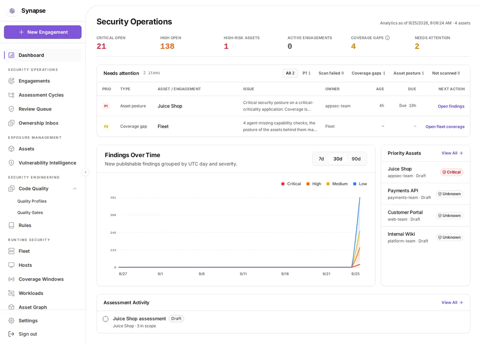This screenshot has height=344, width=481.
Task: Open fleet coverage link
Action: [445, 127]
